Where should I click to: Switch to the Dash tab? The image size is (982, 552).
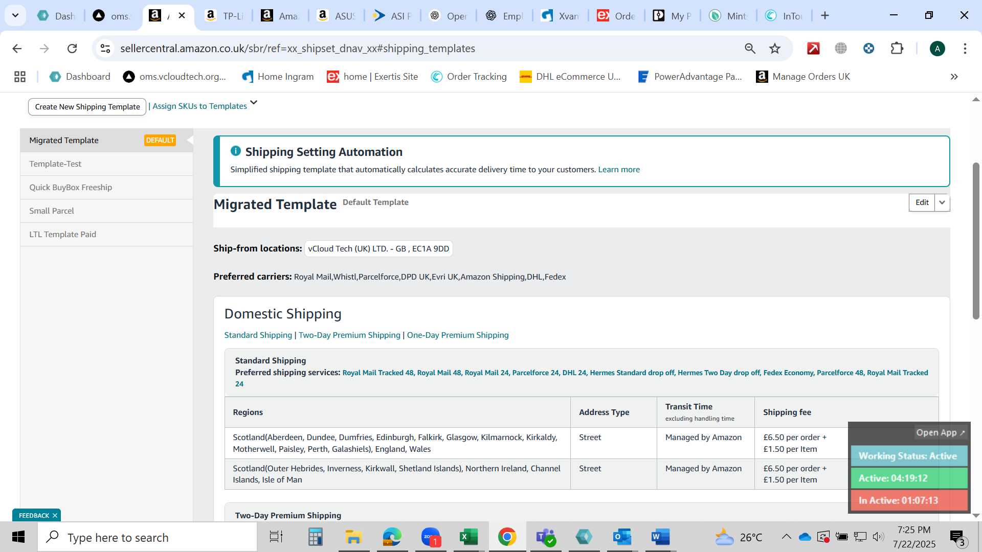pyautogui.click(x=56, y=16)
